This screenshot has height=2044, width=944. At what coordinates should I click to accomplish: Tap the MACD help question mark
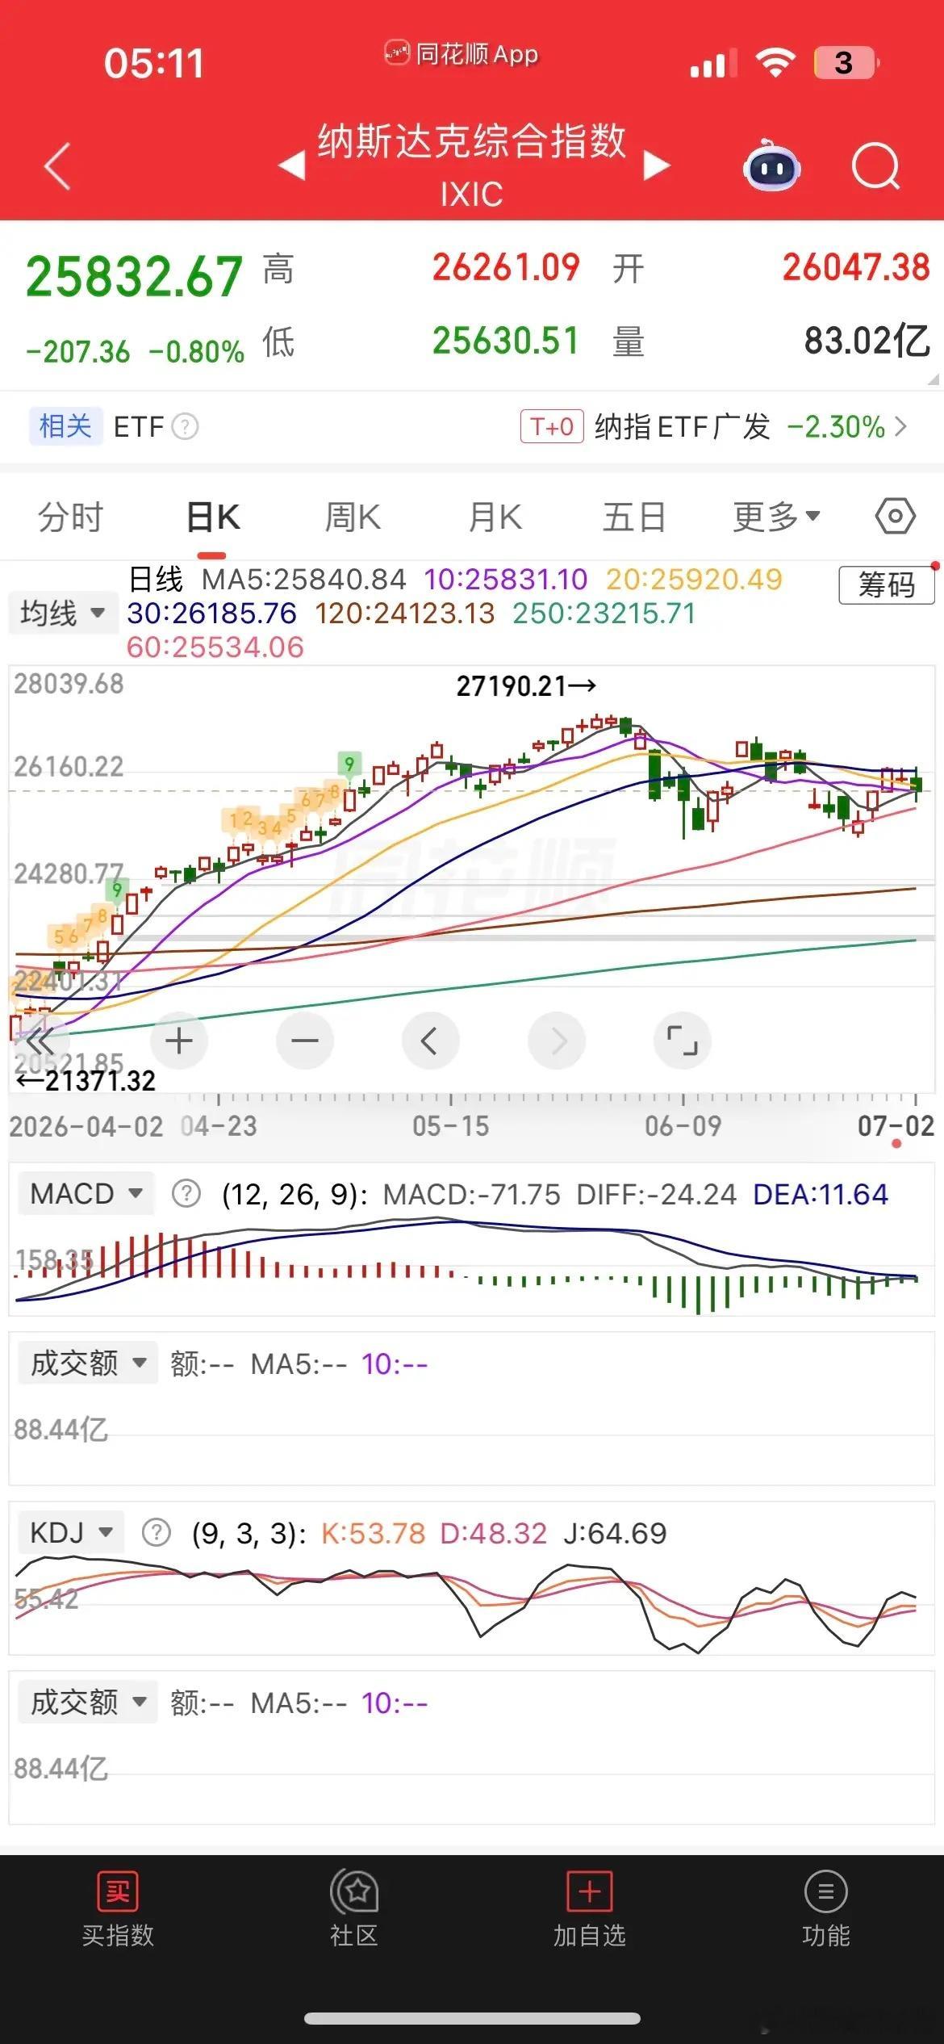tap(186, 1193)
